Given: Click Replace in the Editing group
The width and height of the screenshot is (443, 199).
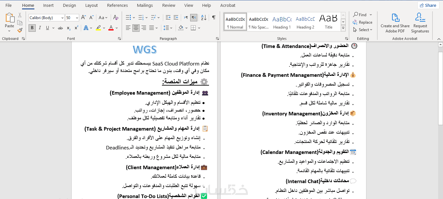Looking at the screenshot, I should coord(363,22).
